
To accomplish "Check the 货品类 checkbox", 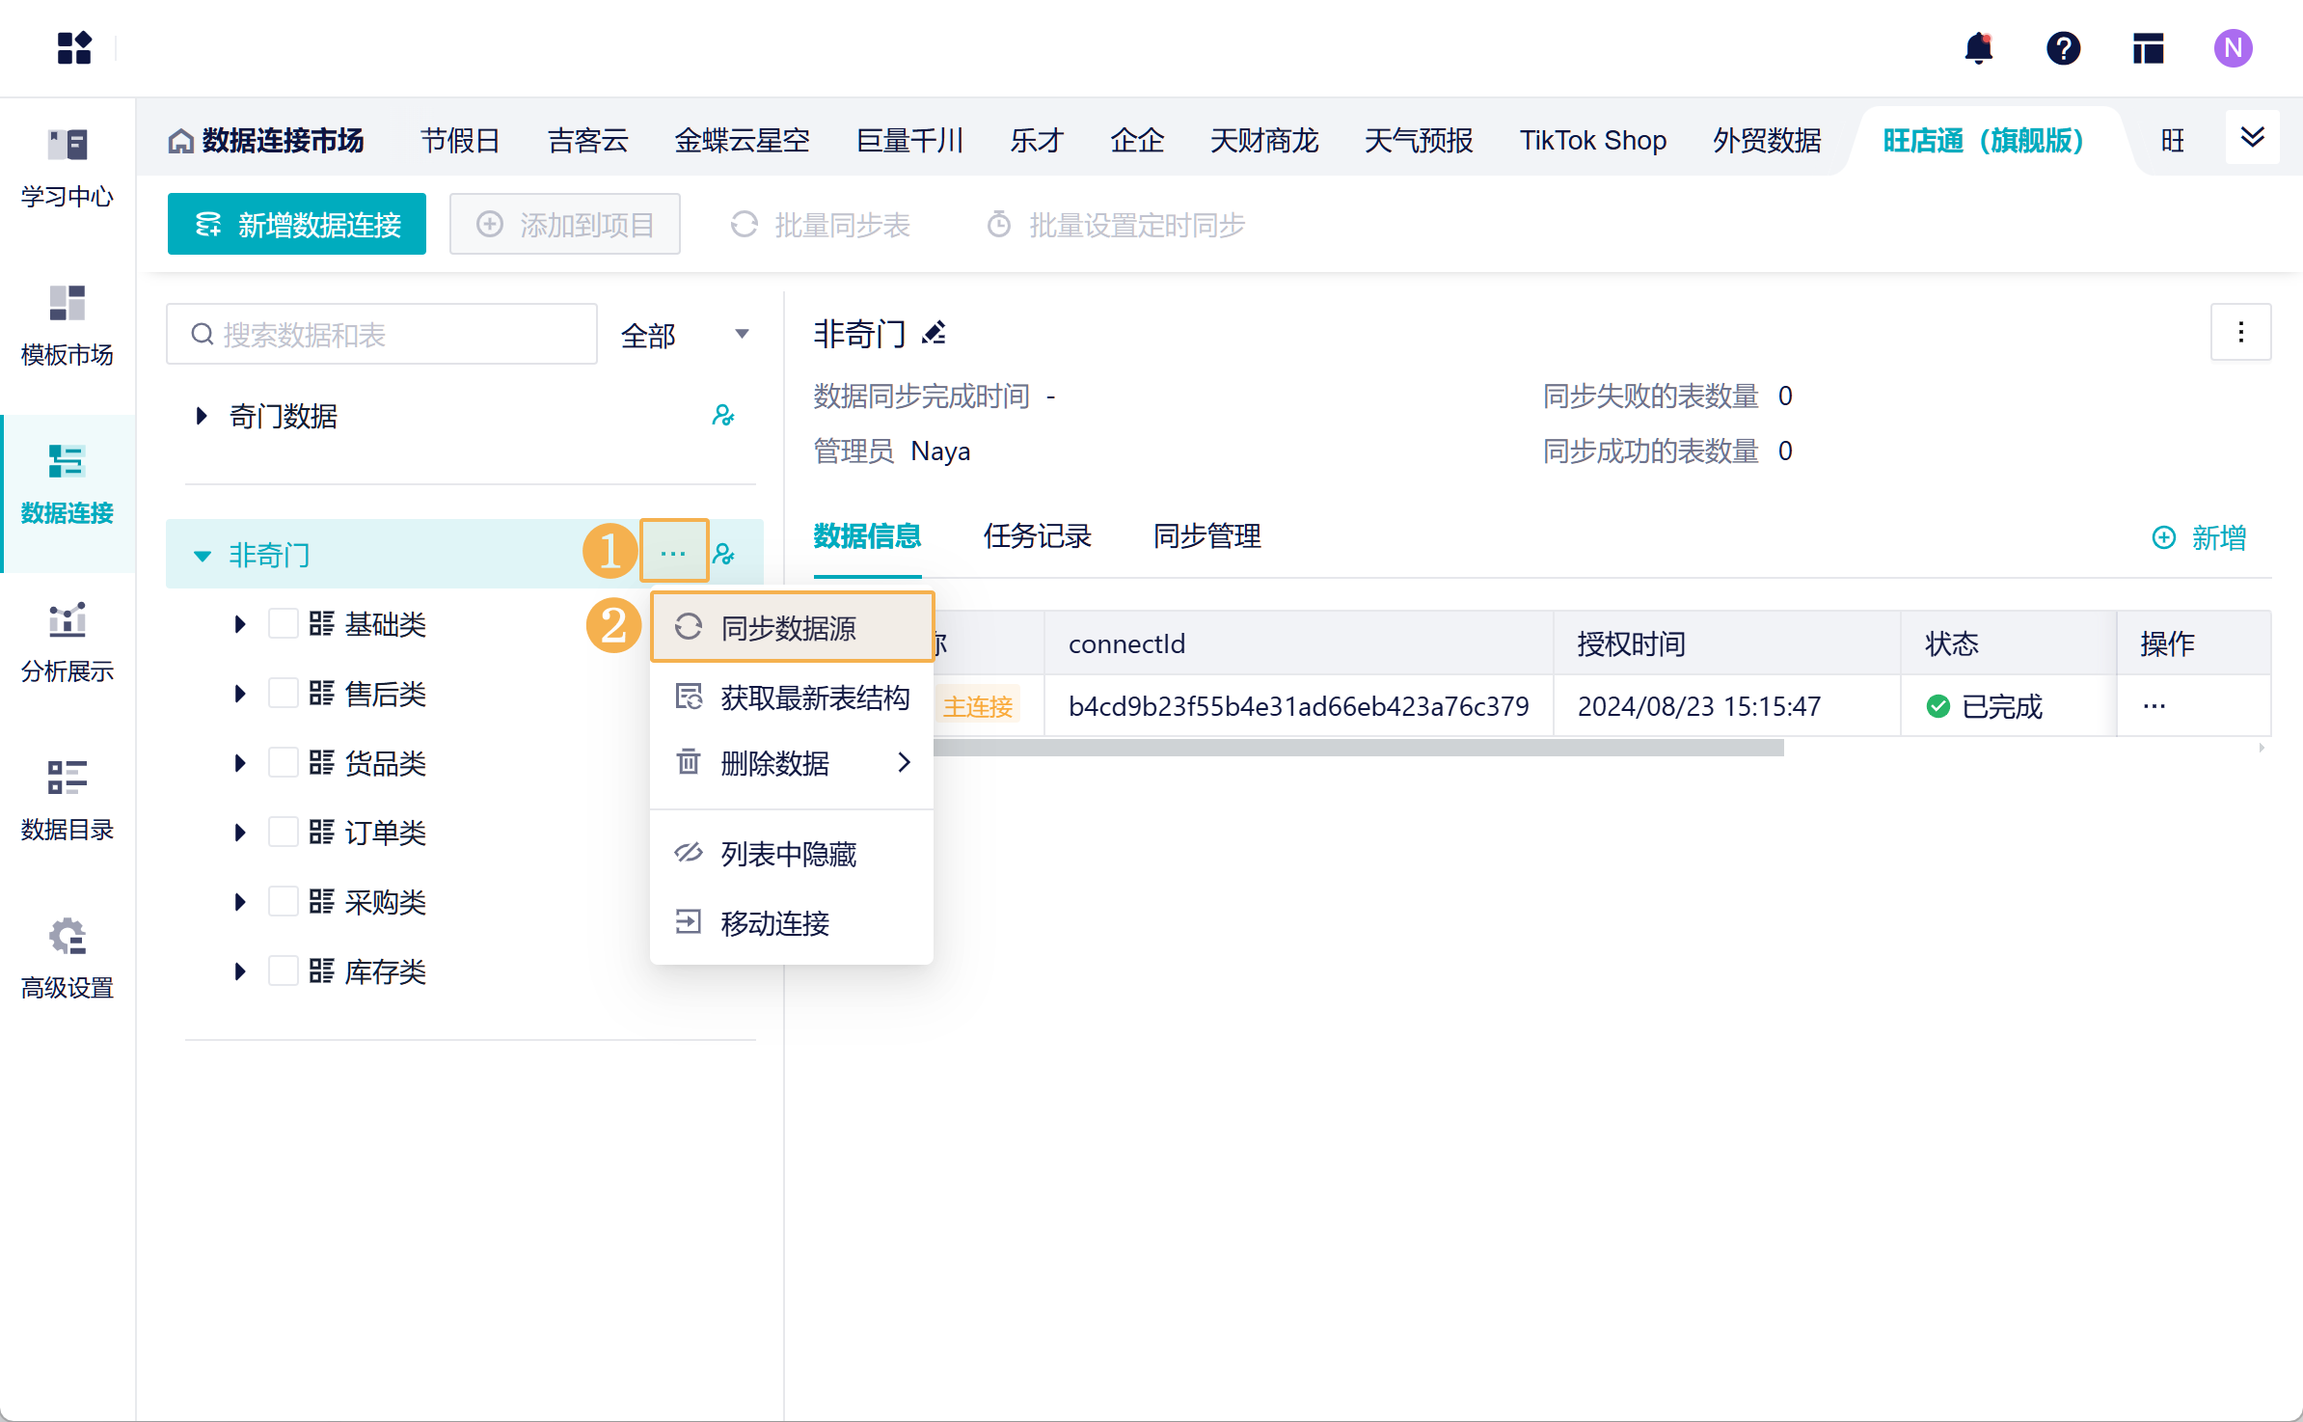I will 283,762.
